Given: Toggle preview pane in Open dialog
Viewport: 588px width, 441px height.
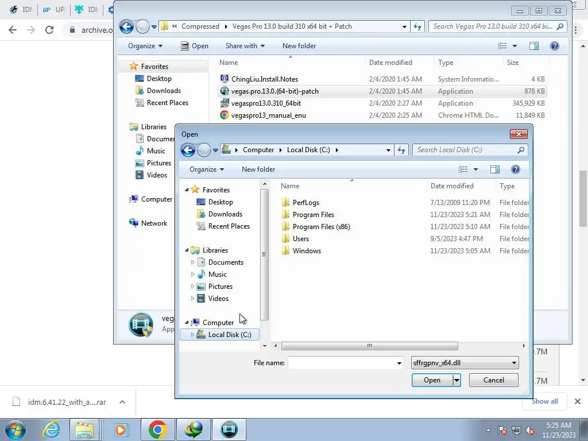Looking at the screenshot, I should [x=494, y=169].
